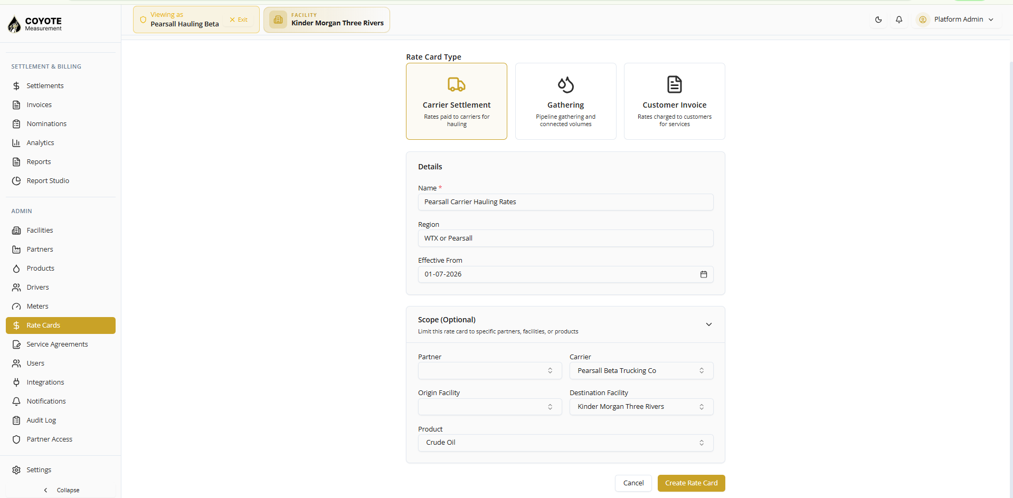Select the Carrier Settlement truck icon
Screen dimensions: 1013x498
coord(457,84)
